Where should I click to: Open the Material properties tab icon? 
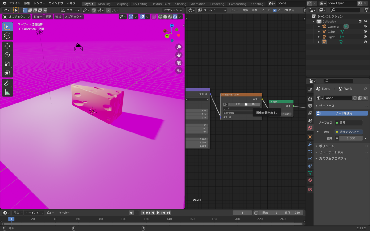point(310,180)
